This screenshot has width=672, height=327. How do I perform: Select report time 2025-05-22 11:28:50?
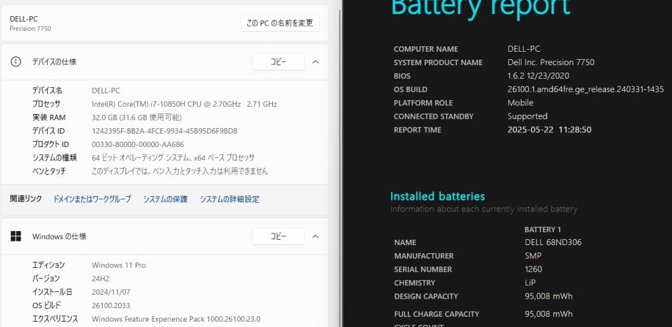[550, 130]
